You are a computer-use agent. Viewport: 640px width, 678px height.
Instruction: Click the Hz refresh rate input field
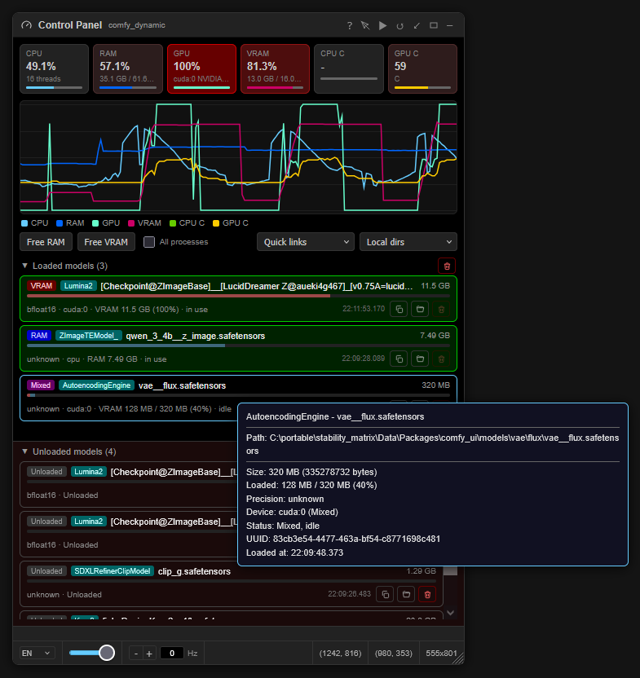pyautogui.click(x=172, y=653)
